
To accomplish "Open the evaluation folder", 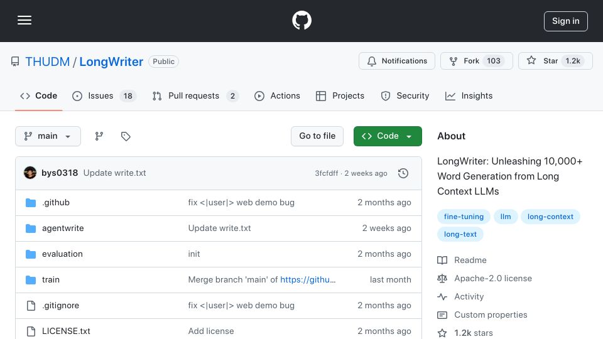I will 62,254.
